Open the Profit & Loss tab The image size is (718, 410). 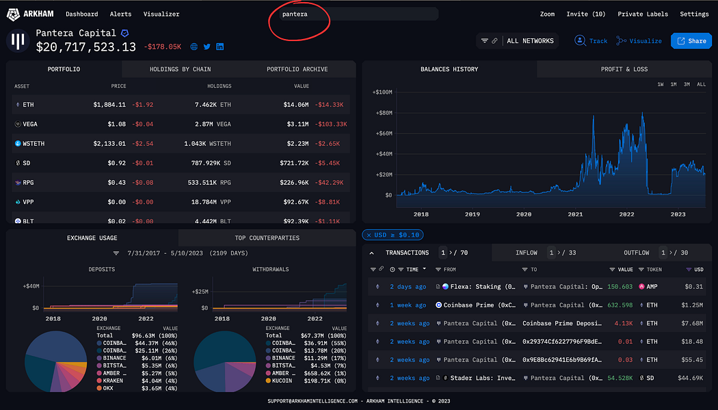(624, 69)
